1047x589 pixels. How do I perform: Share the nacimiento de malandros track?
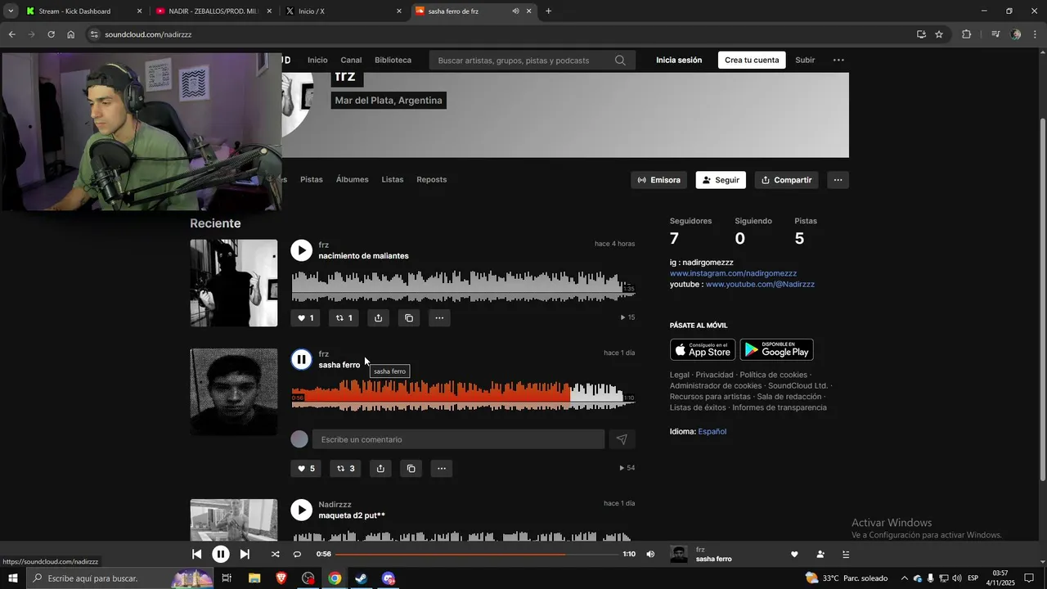coord(378,318)
